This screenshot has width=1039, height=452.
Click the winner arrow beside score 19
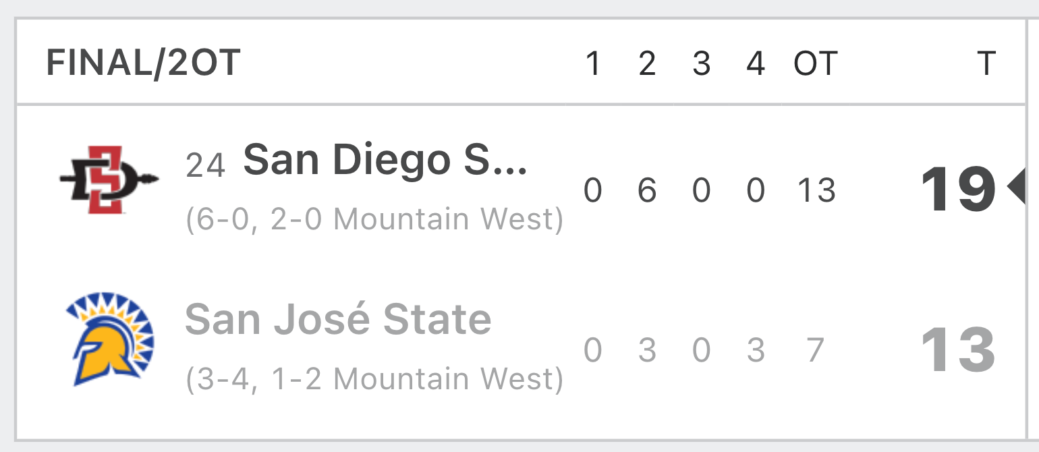1015,187
